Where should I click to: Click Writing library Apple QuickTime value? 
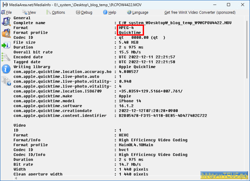click(137, 67)
